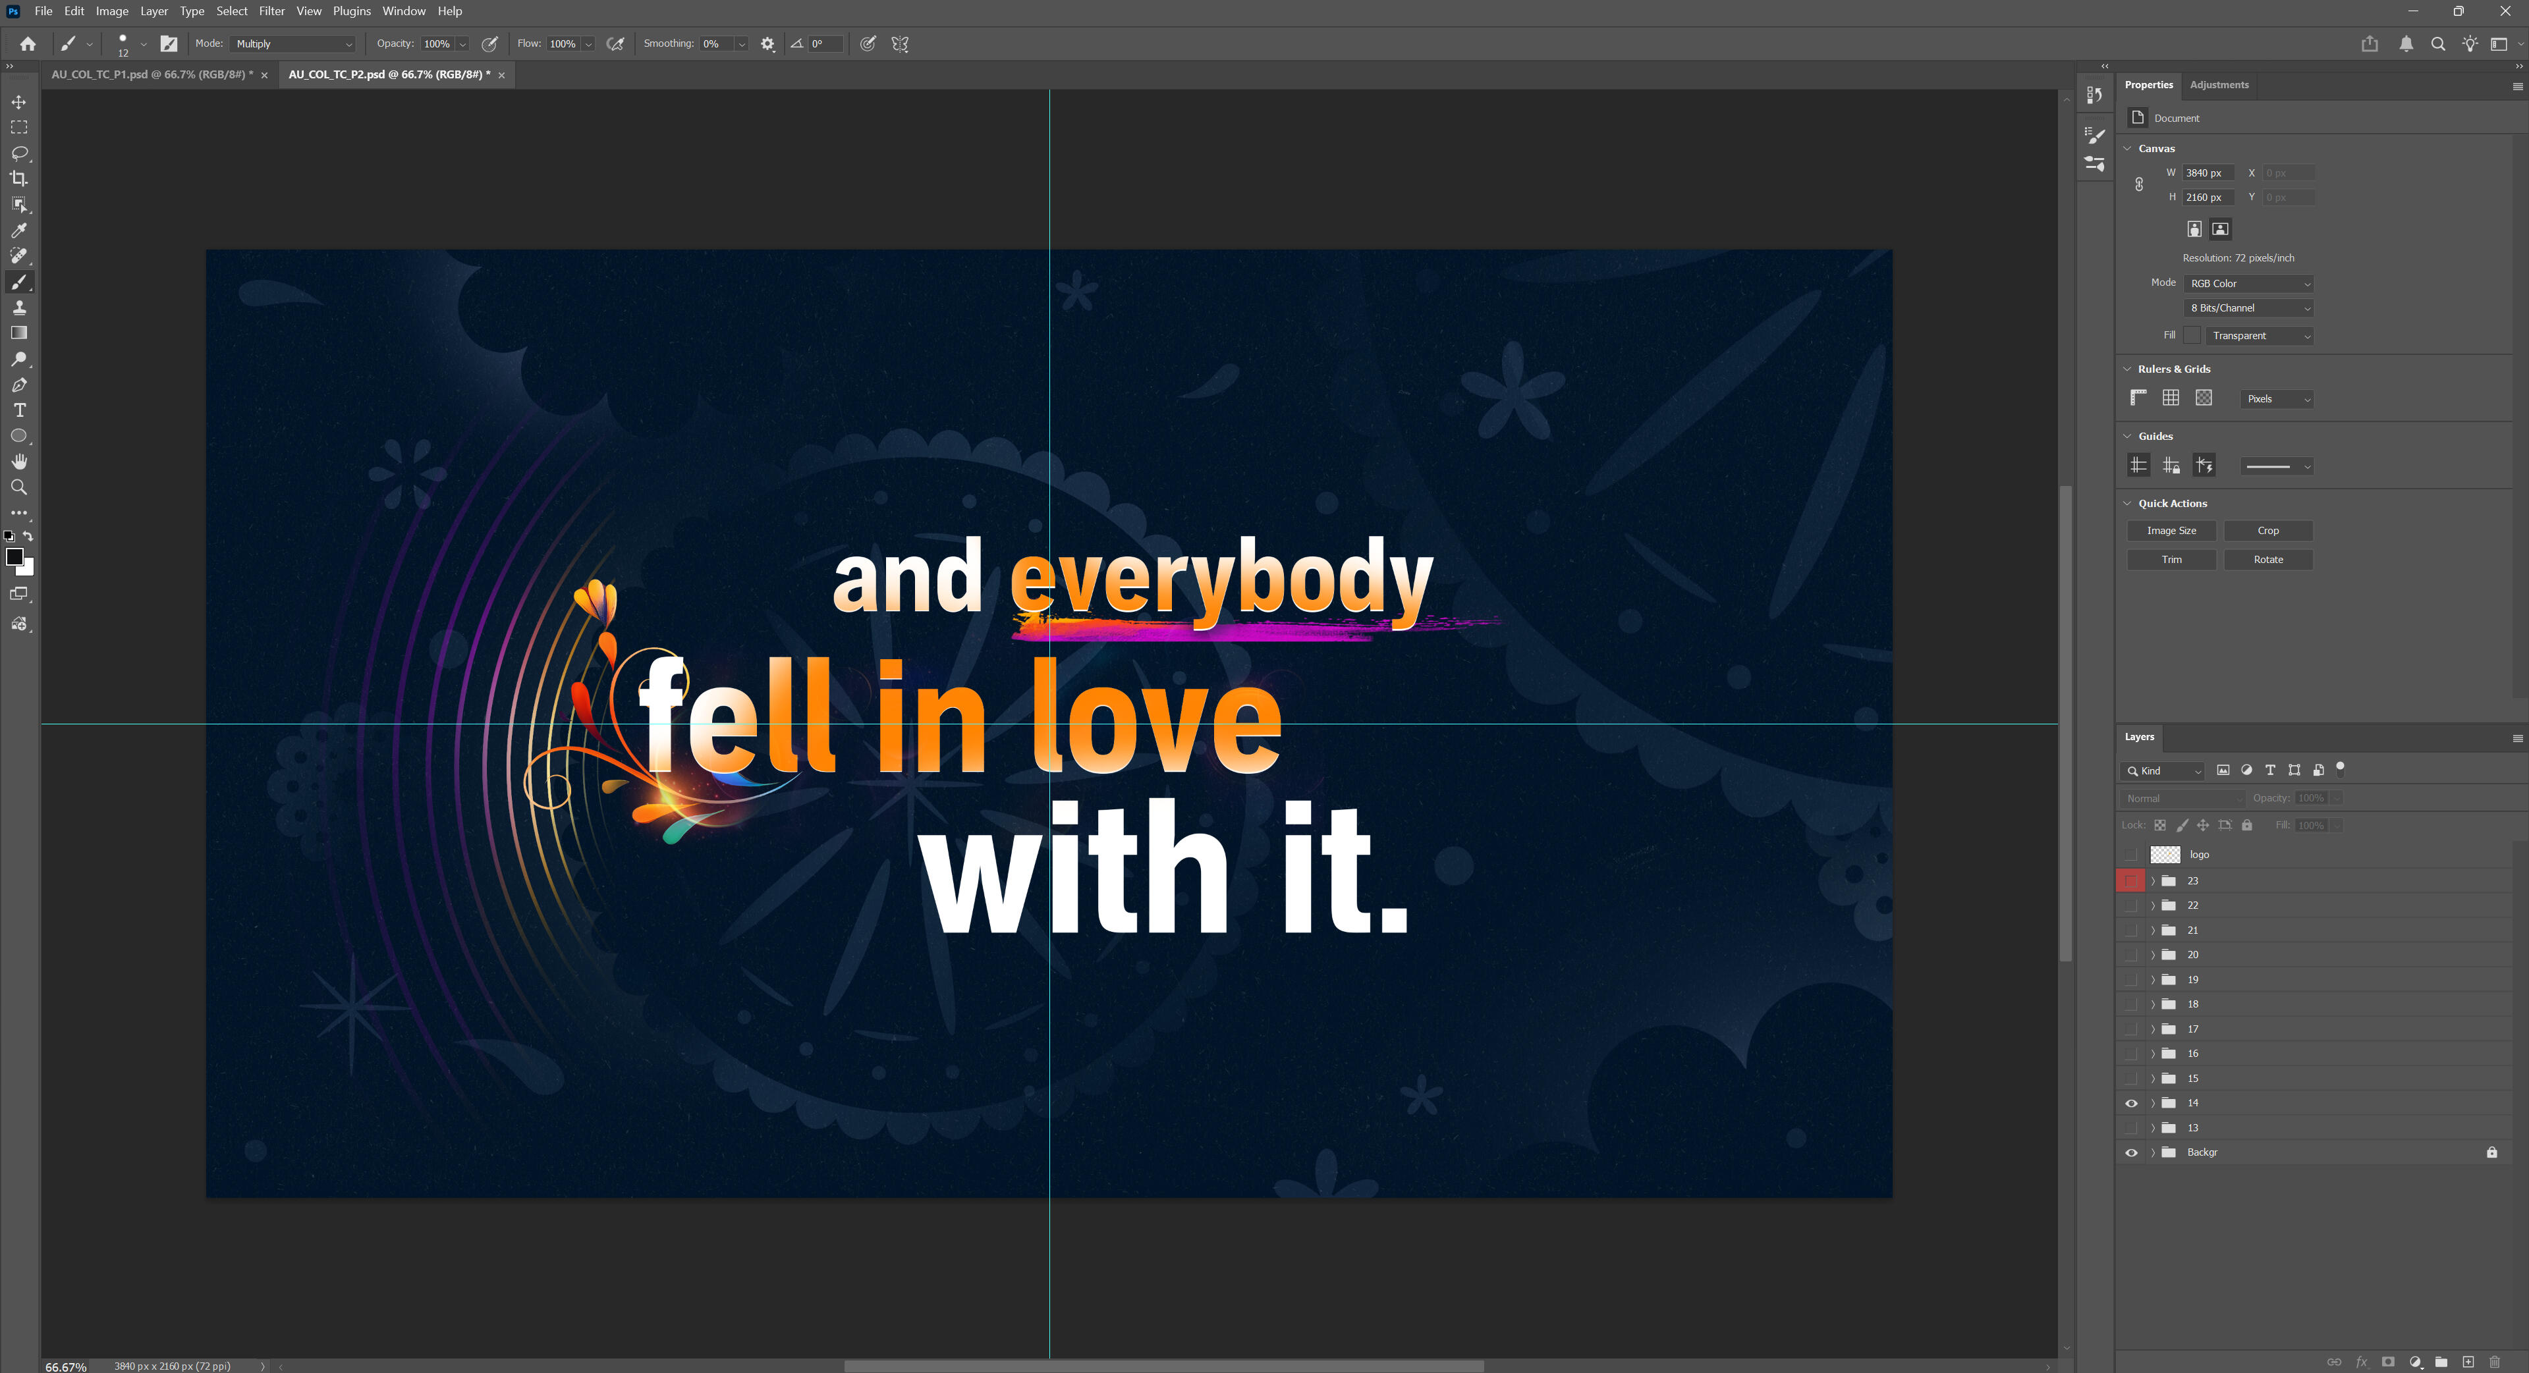Open the brush Mode dropdown set to Multiply

click(x=294, y=44)
